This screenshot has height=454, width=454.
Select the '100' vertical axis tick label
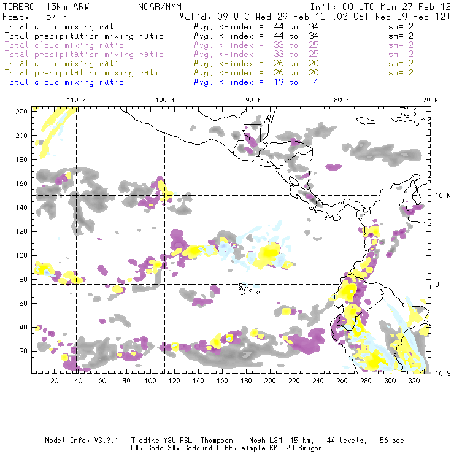click(x=21, y=255)
